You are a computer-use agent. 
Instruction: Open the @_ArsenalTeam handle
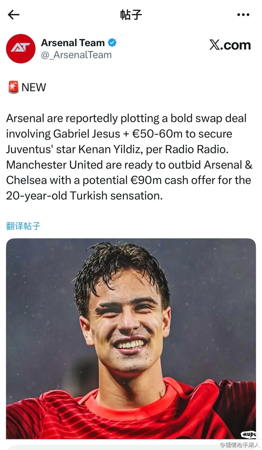coord(76,55)
